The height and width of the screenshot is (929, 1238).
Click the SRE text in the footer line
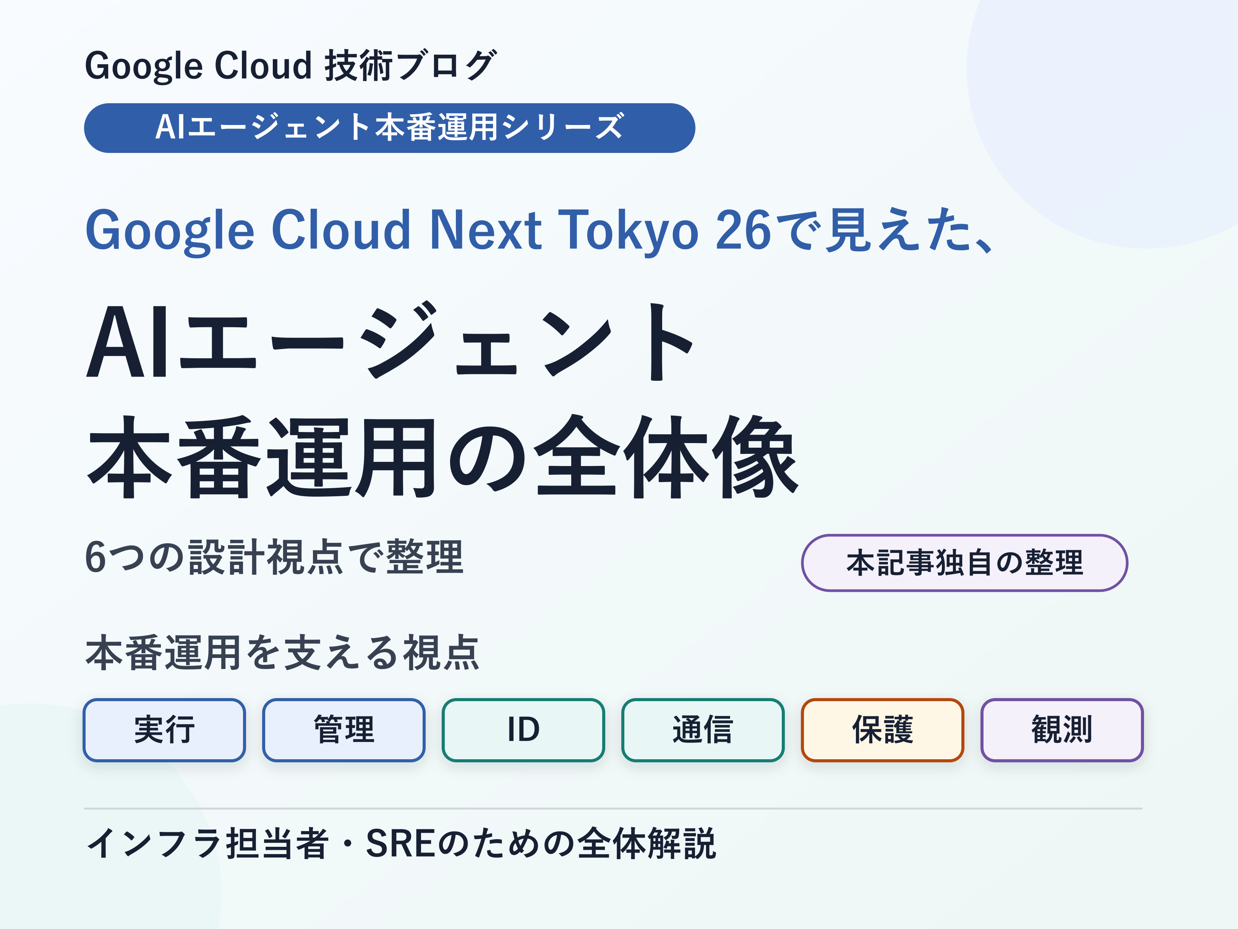click(401, 843)
